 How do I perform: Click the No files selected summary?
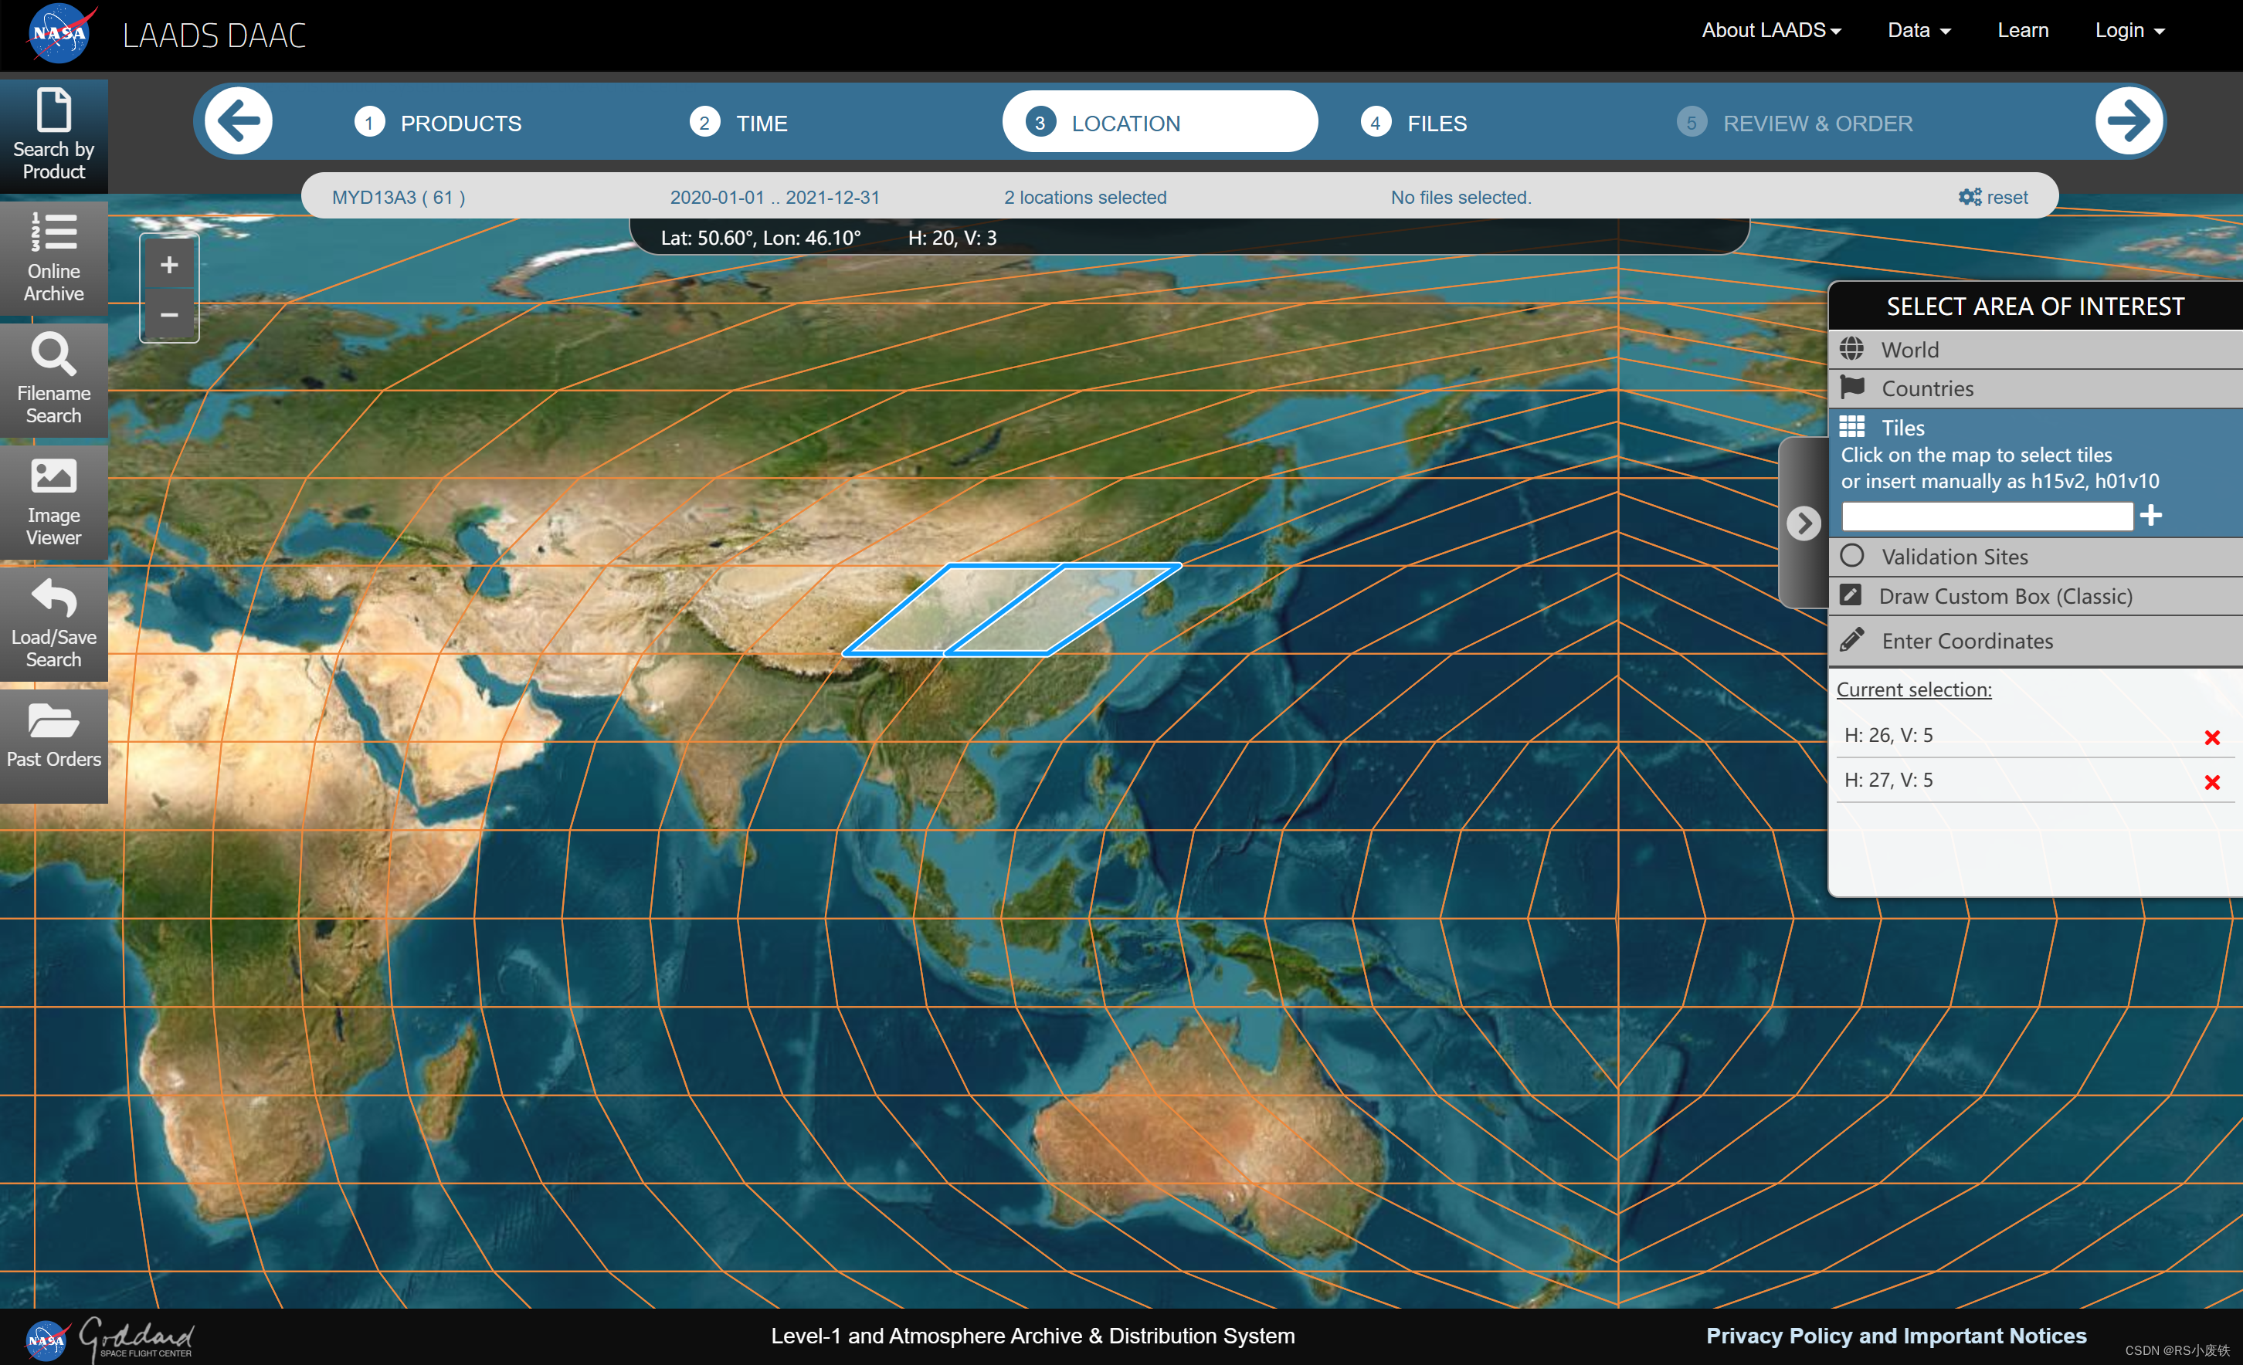tap(1461, 198)
